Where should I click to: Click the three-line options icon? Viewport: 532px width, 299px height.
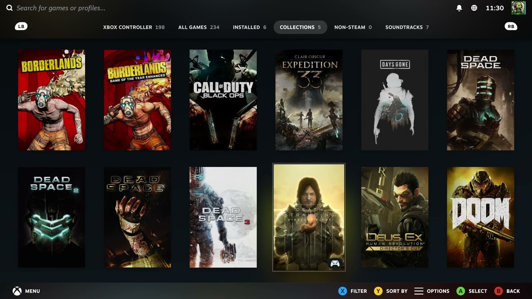[419, 291]
